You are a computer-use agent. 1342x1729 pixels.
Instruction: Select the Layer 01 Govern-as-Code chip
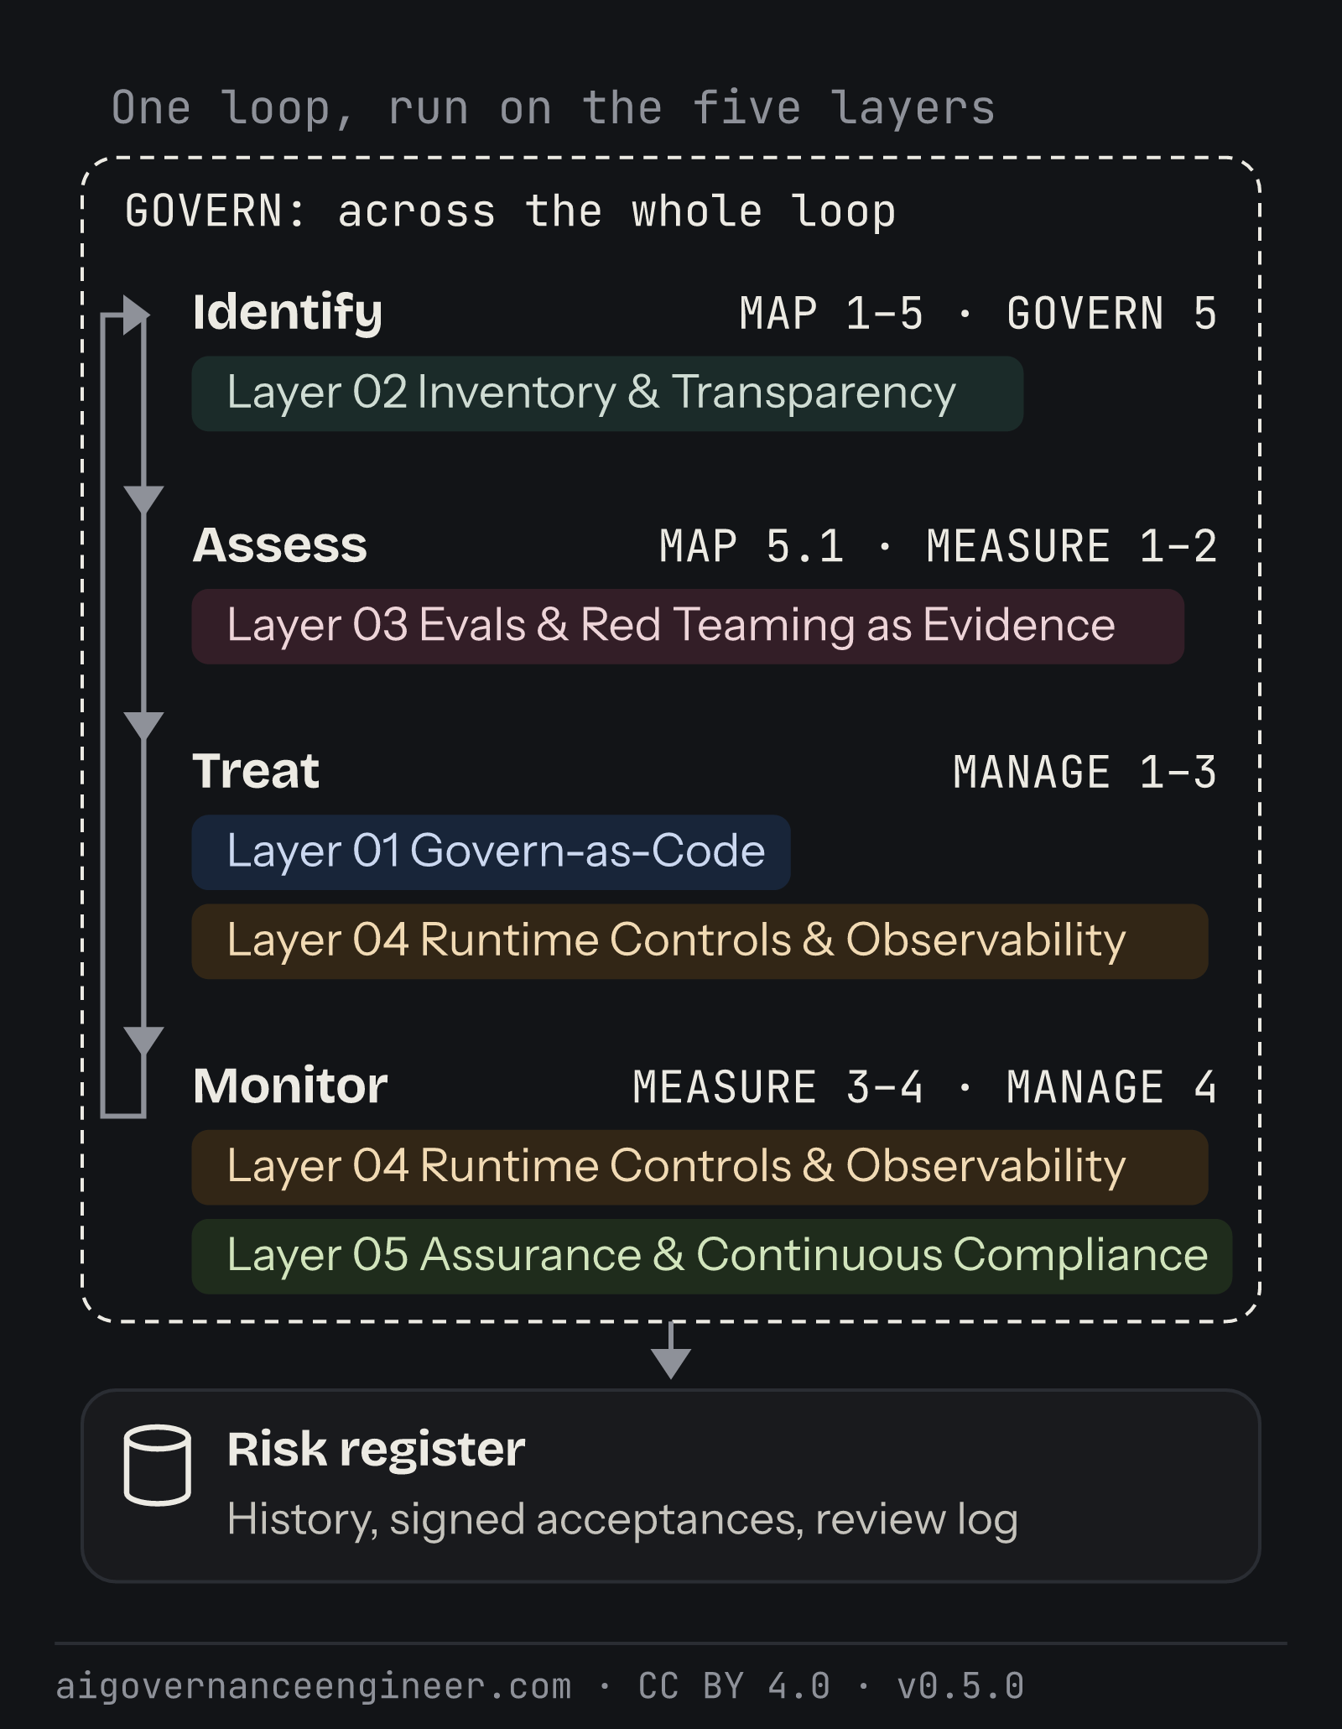[x=491, y=851]
